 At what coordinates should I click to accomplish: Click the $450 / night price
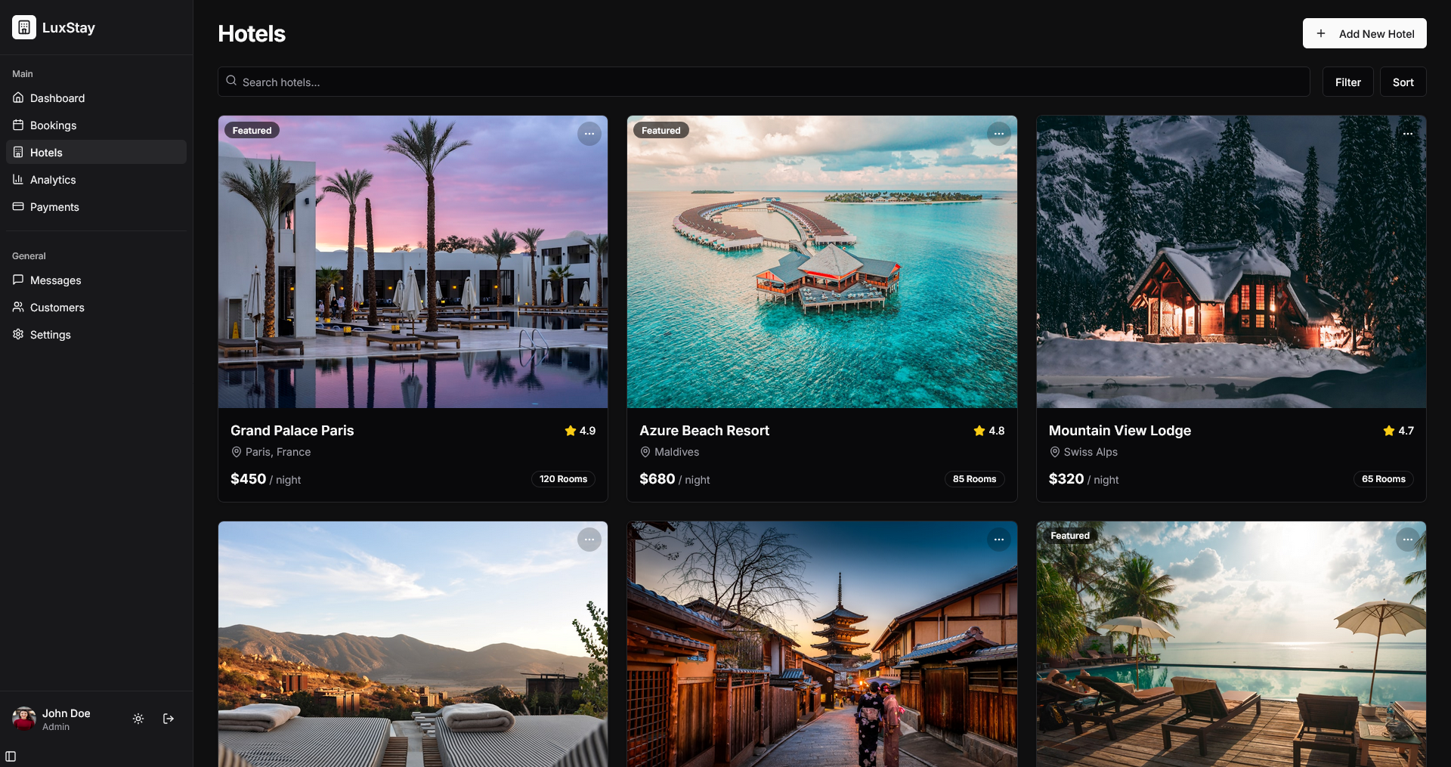265,479
